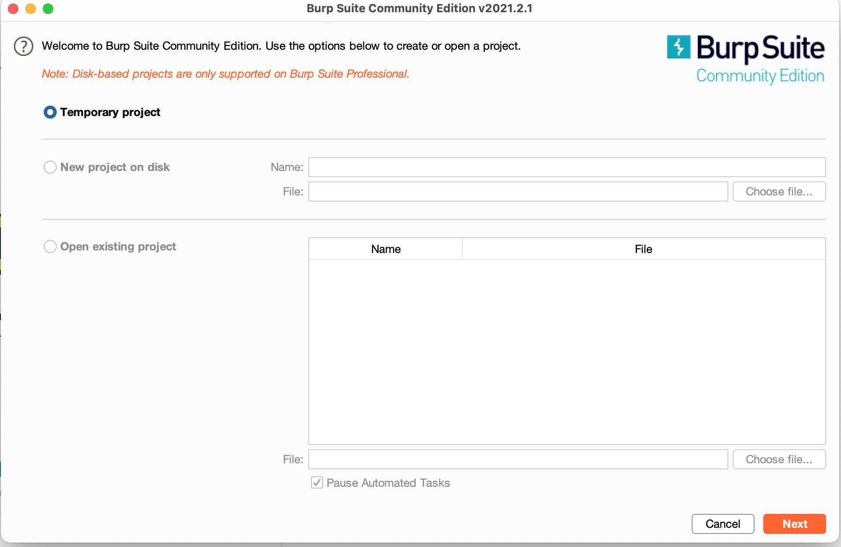Select the Open existing project radio button
The image size is (841, 547).
pyautogui.click(x=50, y=246)
